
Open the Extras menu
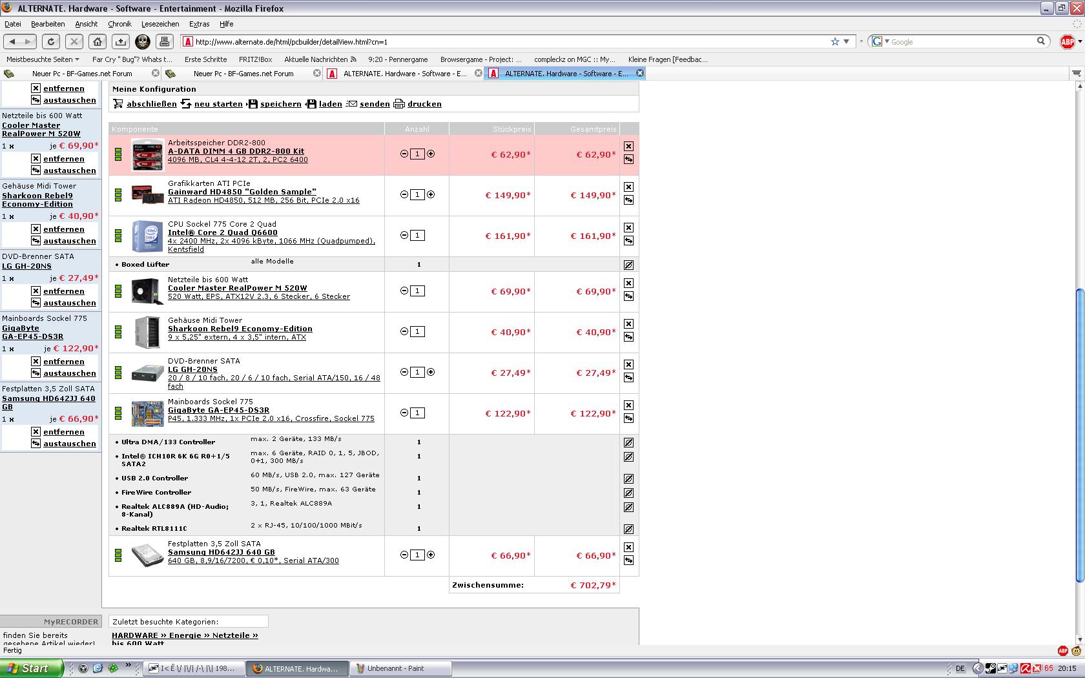click(x=199, y=24)
